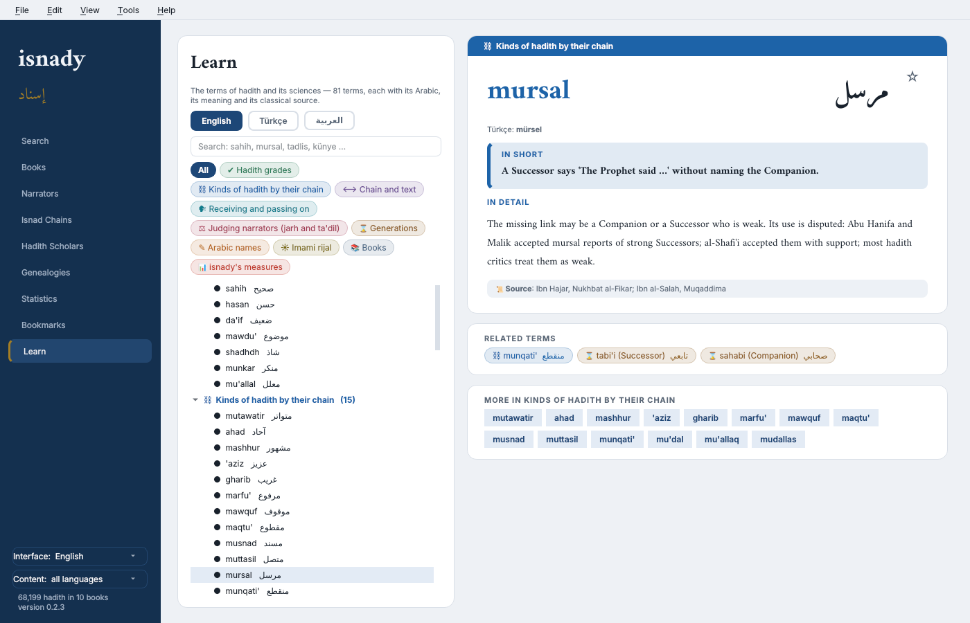
Task: Open muttasil from More in Kinds
Action: click(x=562, y=440)
